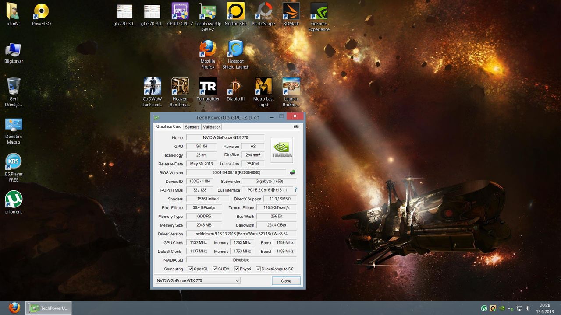The width and height of the screenshot is (561, 315).
Task: Click Norton tray icon
Action: [x=493, y=308]
